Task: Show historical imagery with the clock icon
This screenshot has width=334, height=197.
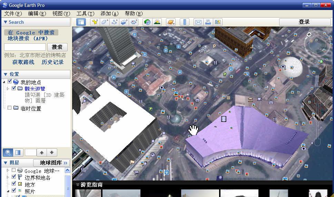Action: (147, 22)
